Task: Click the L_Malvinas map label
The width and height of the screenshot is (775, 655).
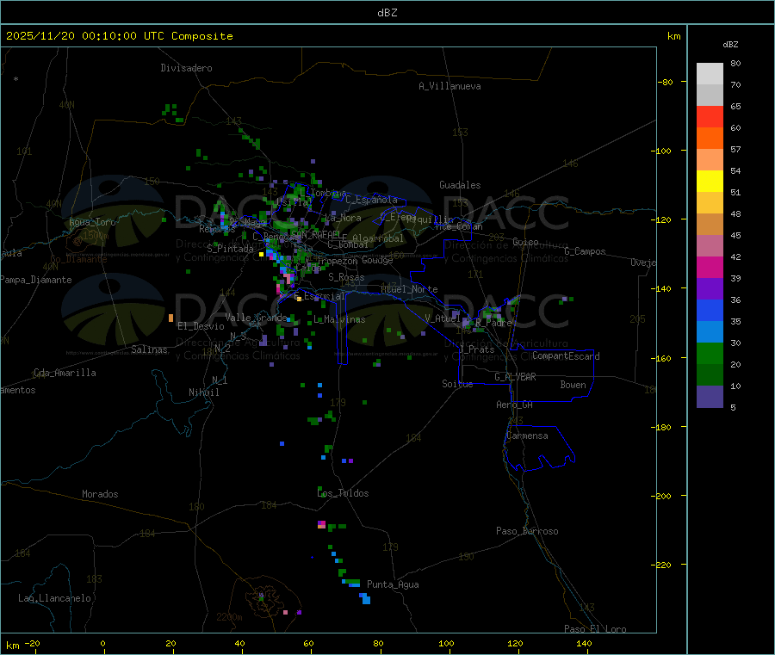Action: tap(339, 319)
